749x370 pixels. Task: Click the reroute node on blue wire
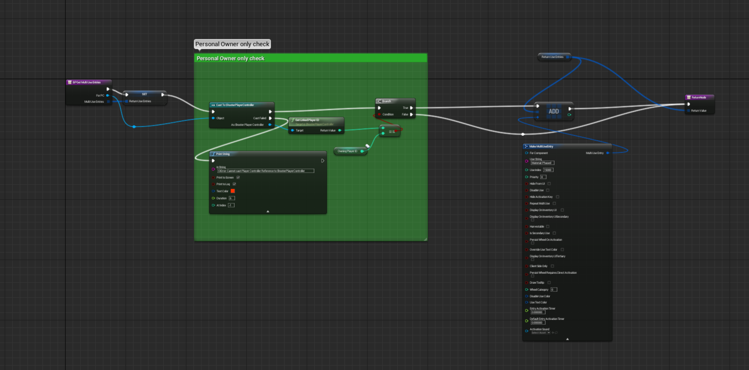[134, 127]
